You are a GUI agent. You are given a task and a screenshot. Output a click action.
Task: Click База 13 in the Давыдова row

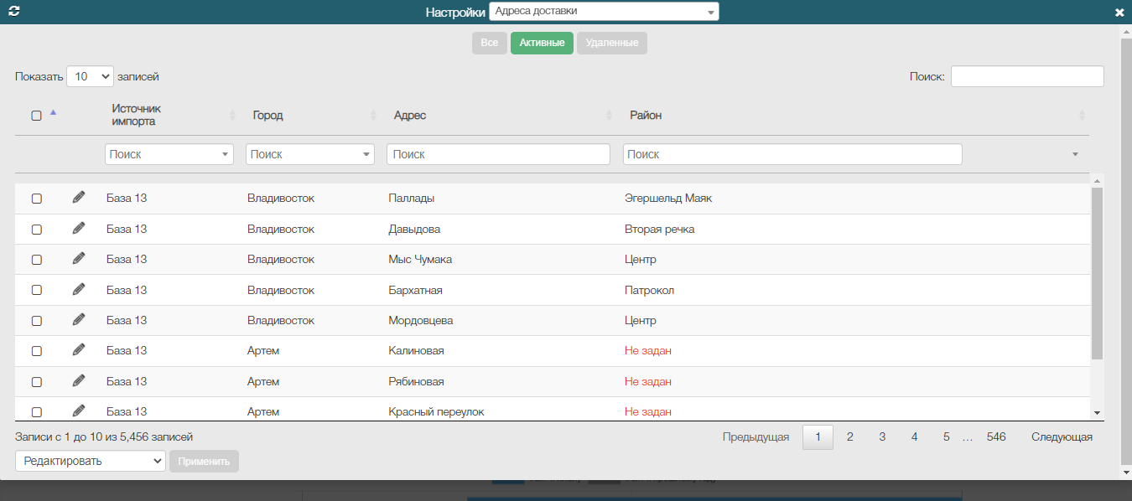coord(127,229)
